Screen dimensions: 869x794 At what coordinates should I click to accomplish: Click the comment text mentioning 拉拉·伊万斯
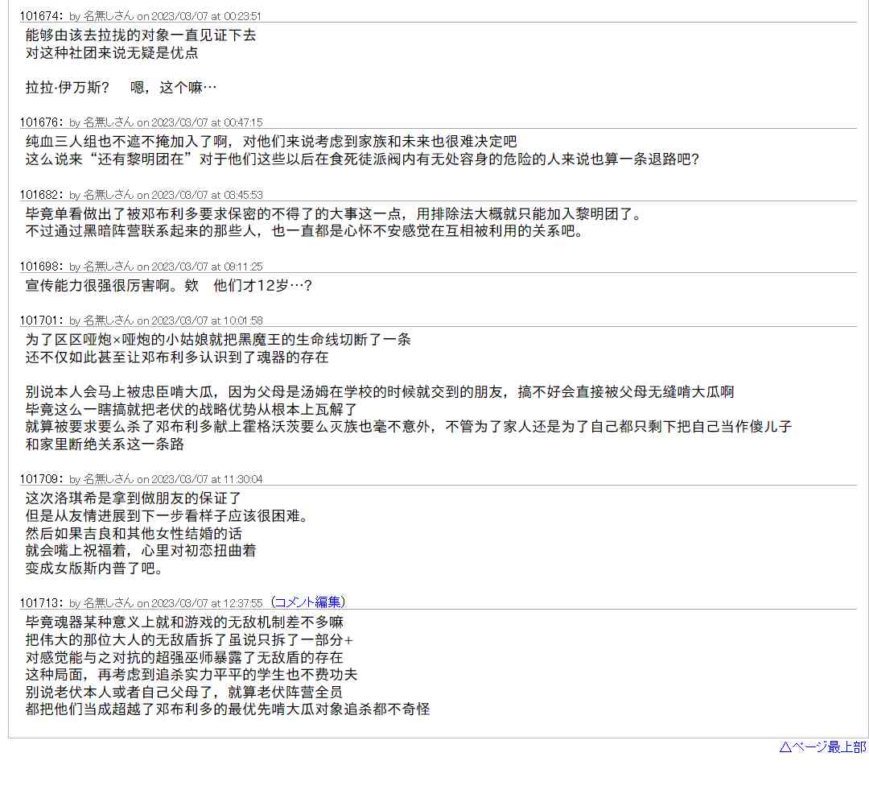[x=121, y=88]
